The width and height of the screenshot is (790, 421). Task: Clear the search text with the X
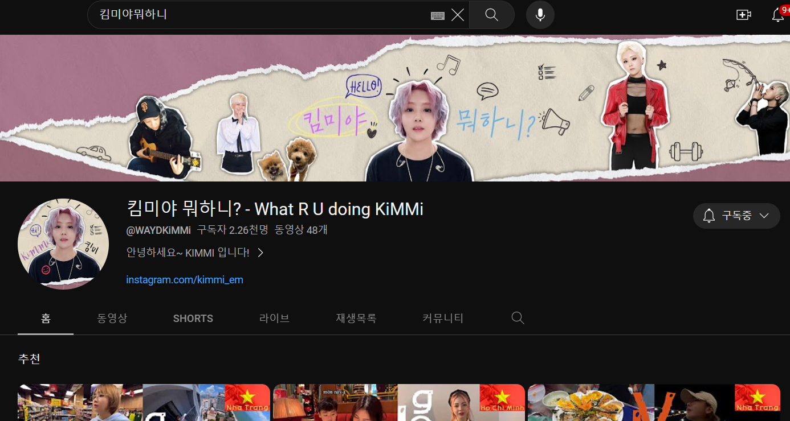click(458, 15)
